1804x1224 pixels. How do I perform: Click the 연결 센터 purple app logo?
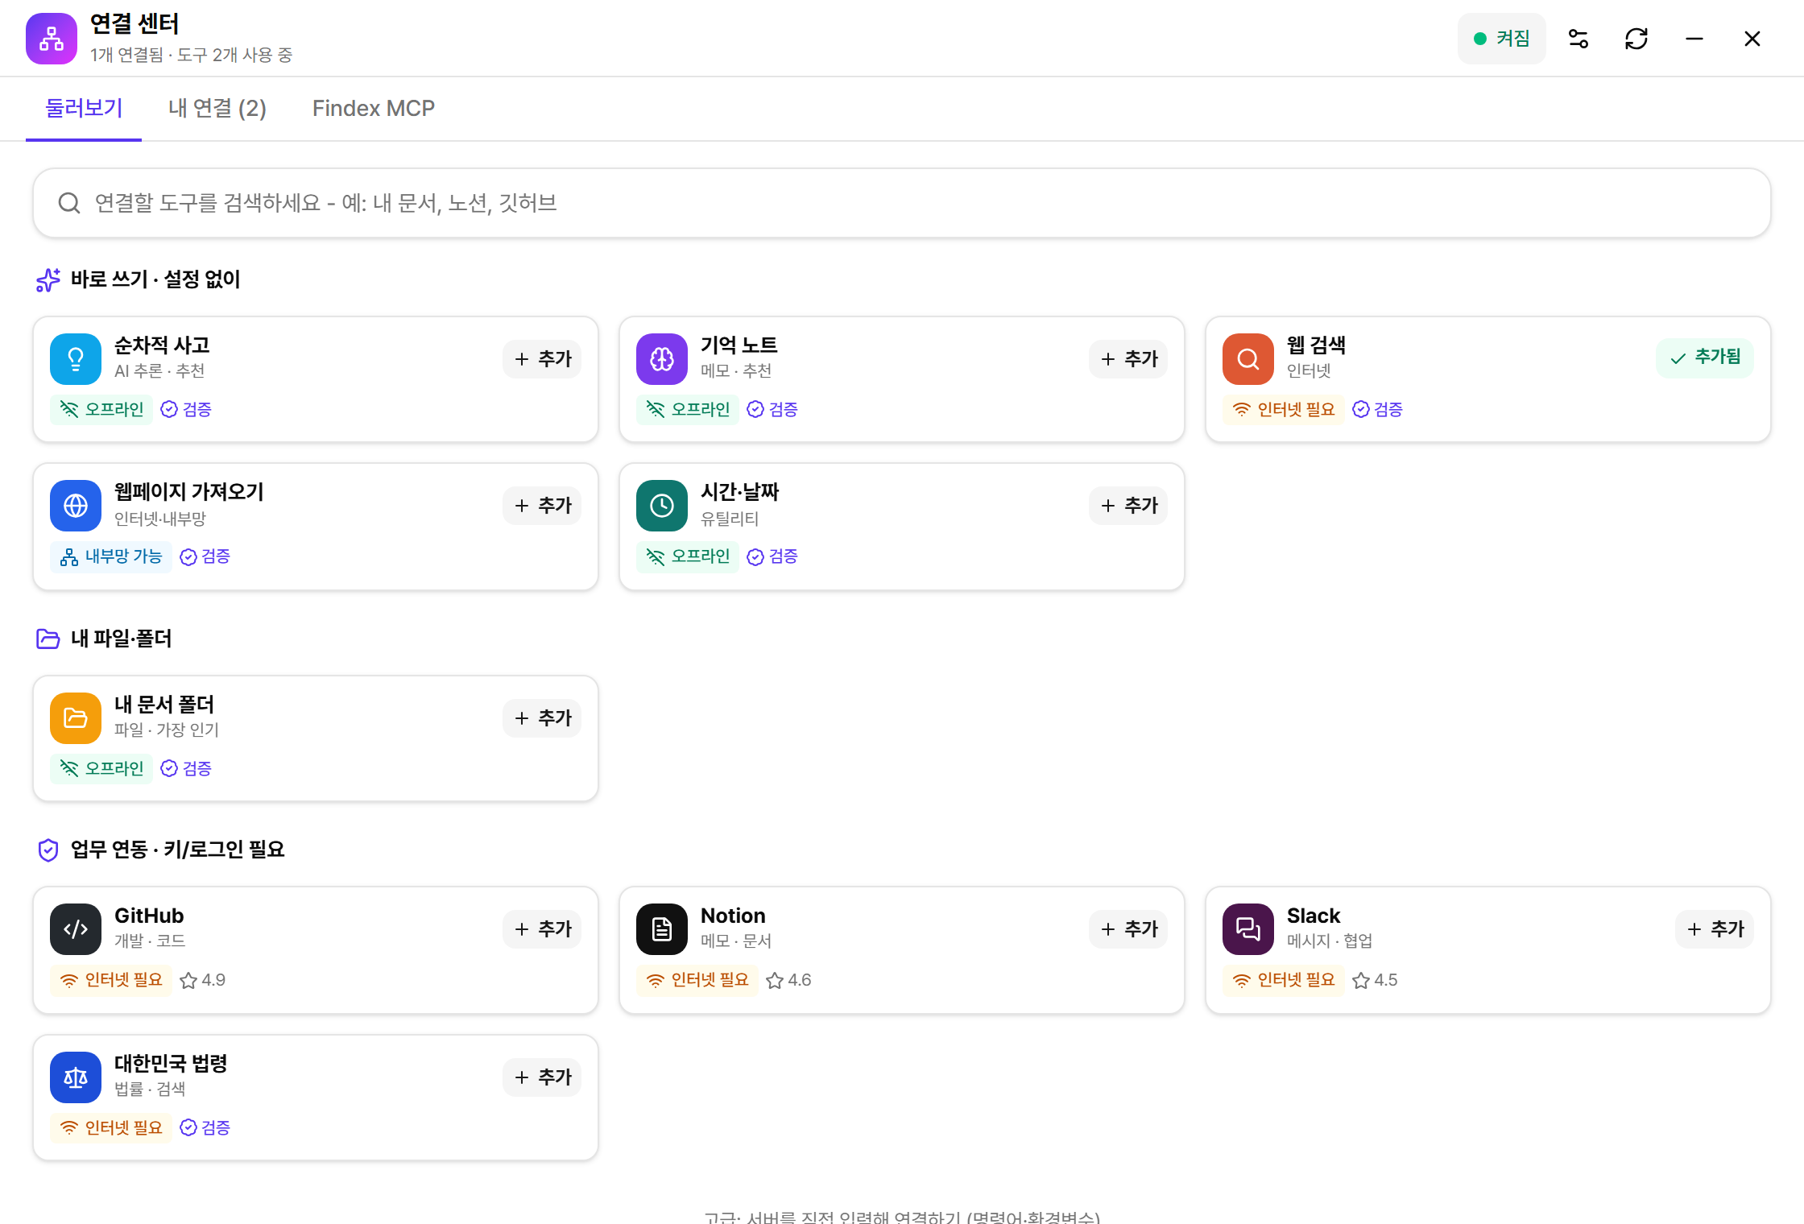pyautogui.click(x=52, y=39)
